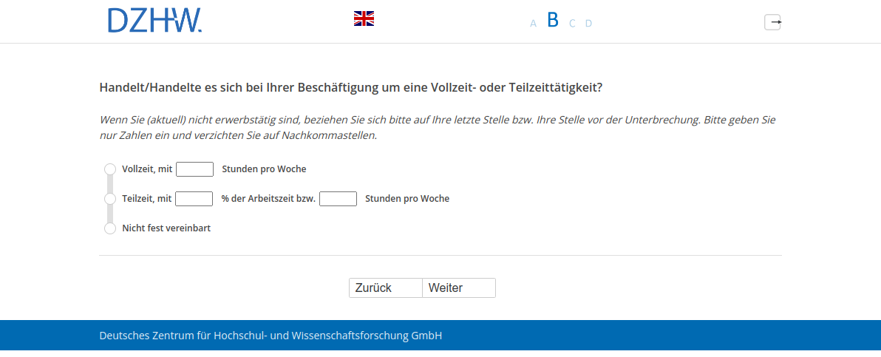Image resolution: width=881 pixels, height=357 pixels.
Task: Select the Vollzeit radio button
Action: coord(110,169)
